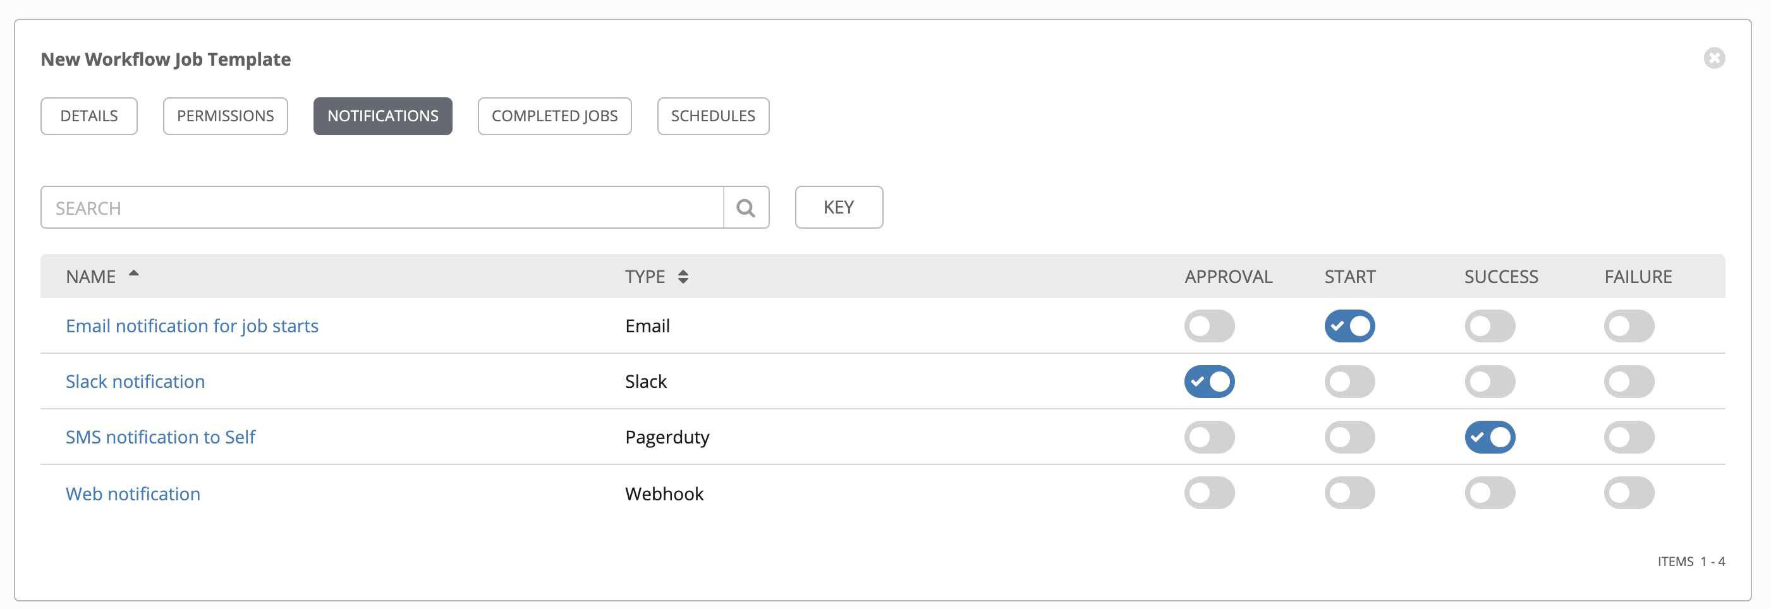Open the PERMISSIONS tab
1771x609 pixels.
coord(226,116)
